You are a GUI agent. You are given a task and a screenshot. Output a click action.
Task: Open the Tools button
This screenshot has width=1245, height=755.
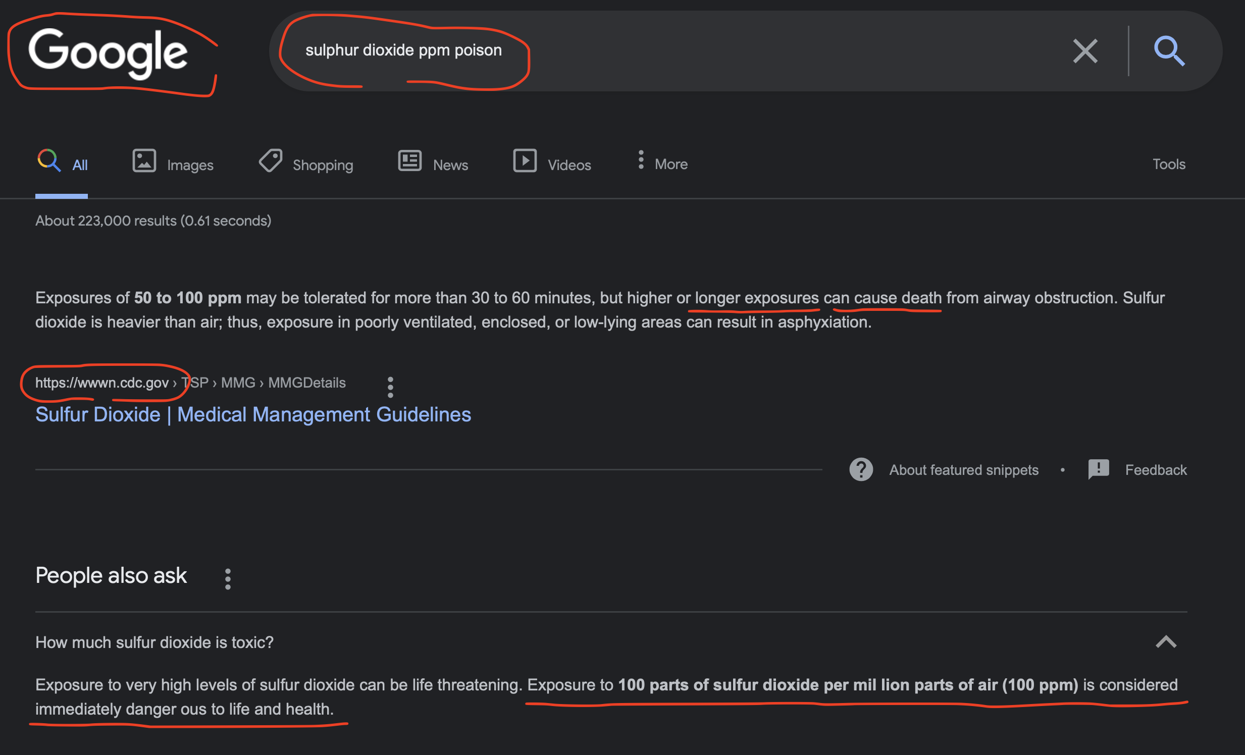[1169, 164]
